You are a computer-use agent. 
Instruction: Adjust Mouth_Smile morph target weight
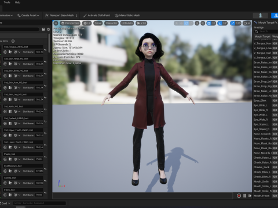click(x=275, y=181)
